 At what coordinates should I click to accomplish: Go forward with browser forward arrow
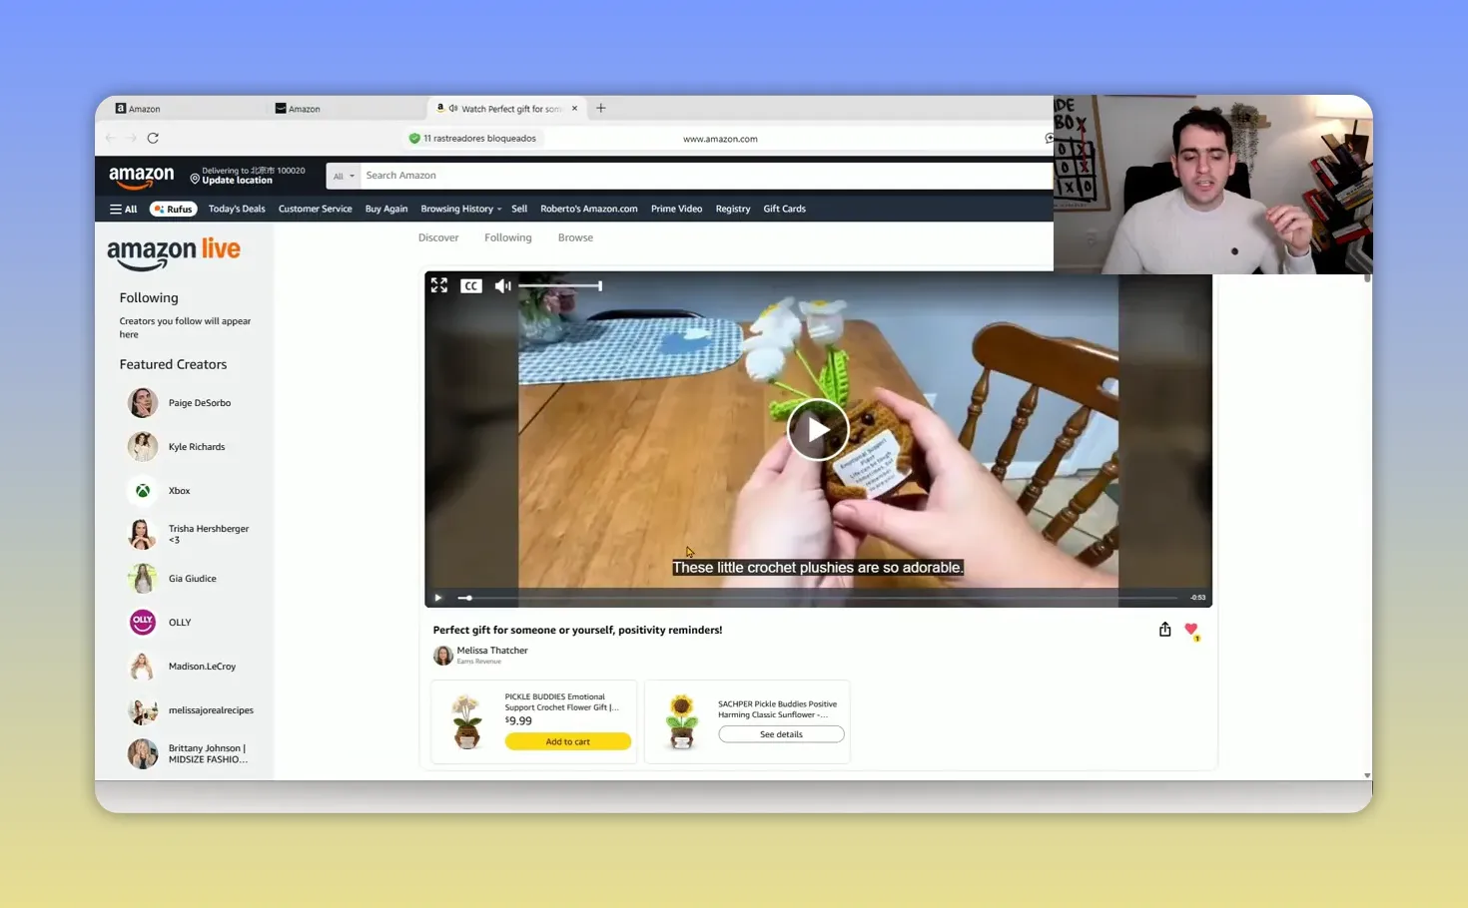pyautogui.click(x=131, y=139)
